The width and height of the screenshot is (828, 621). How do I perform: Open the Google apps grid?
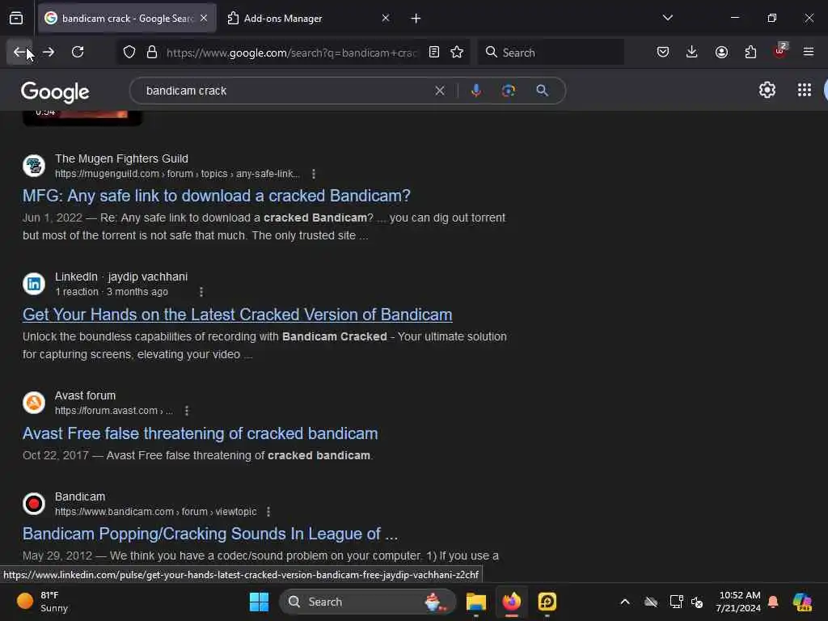pos(805,91)
